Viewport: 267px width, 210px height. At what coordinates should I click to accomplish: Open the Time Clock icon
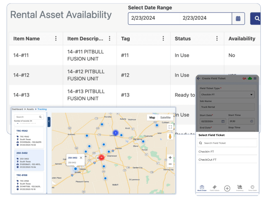click(252, 188)
